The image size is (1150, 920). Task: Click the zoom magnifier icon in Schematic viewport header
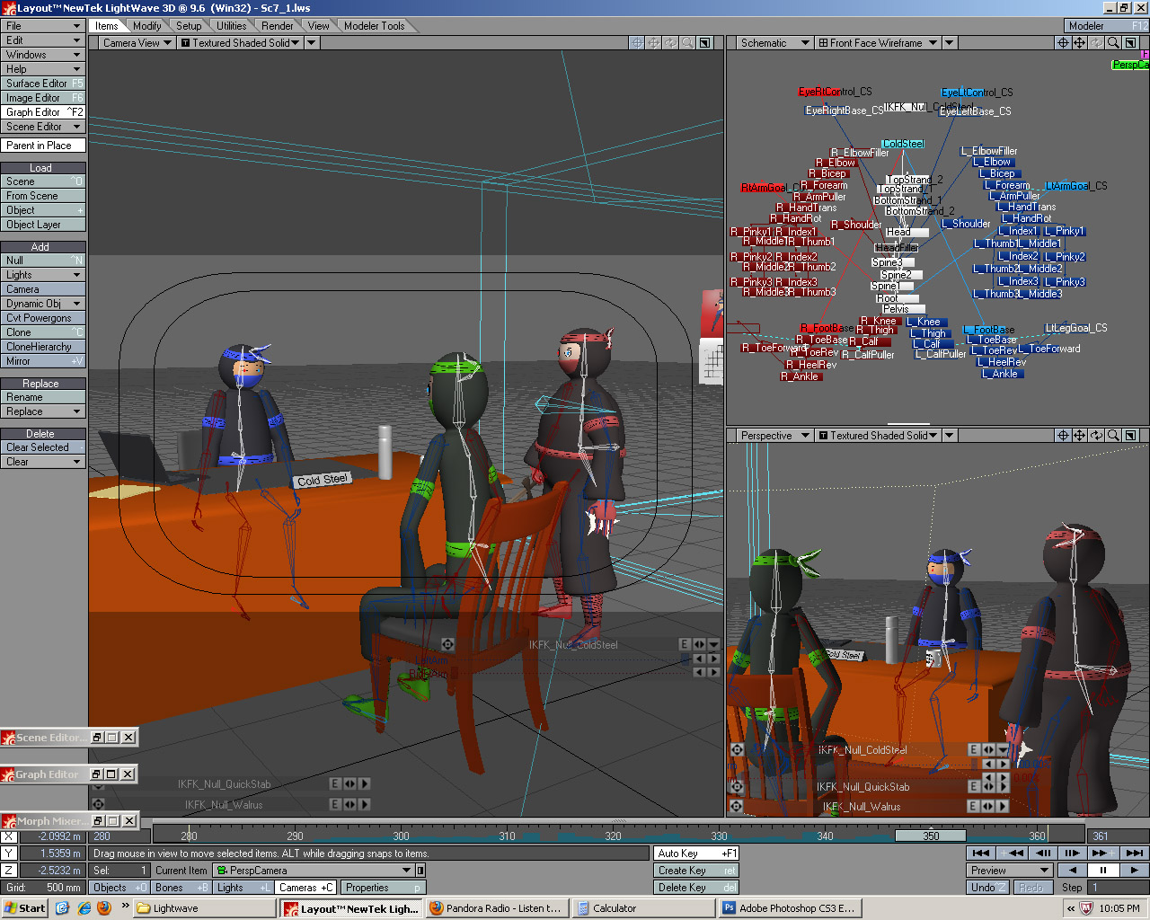(x=1113, y=42)
